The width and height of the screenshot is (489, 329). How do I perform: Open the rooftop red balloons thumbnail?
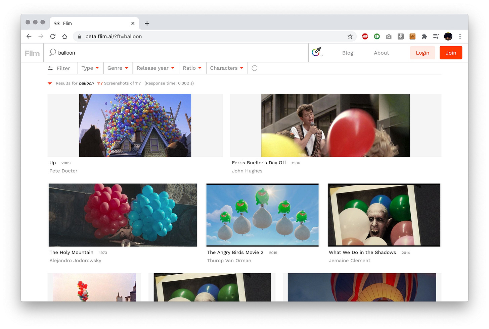[x=94, y=287]
